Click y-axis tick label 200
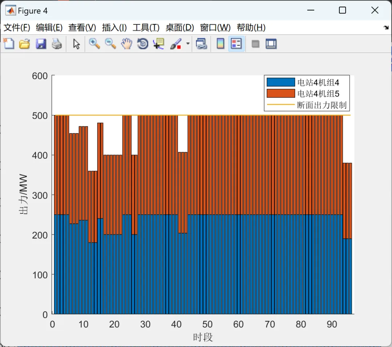 (40, 235)
